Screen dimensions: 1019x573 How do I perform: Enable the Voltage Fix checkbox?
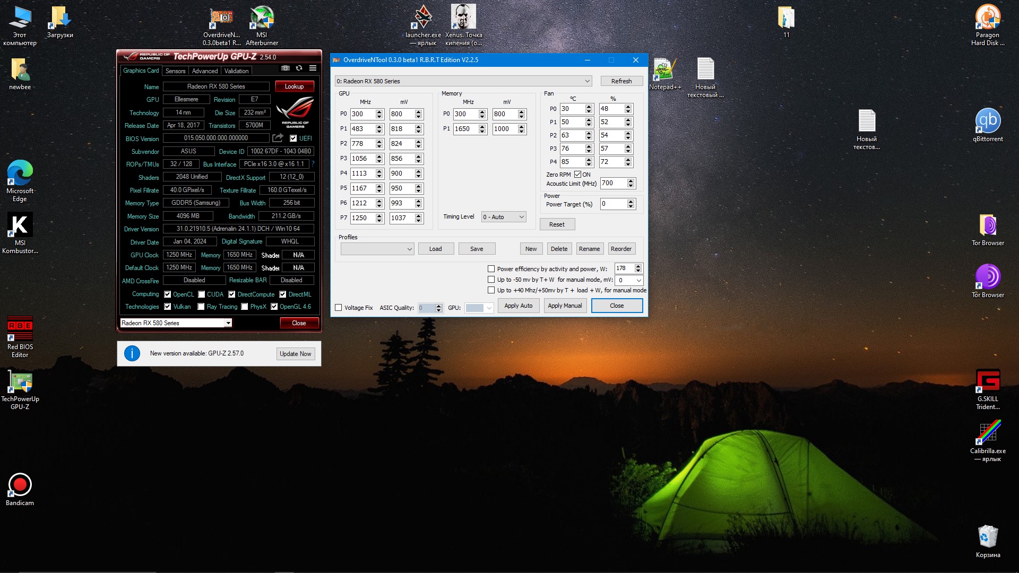[339, 308]
